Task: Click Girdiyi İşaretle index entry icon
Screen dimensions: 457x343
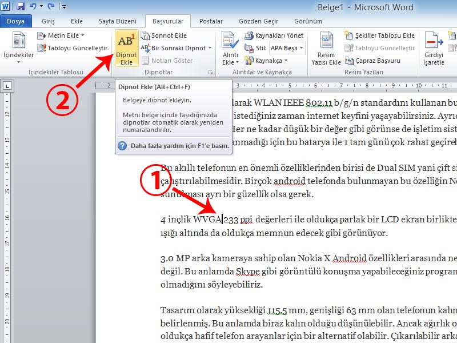Action: click(434, 40)
